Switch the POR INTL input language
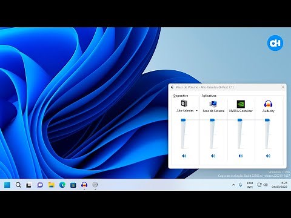The width and height of the screenshot is (291, 218). point(250,185)
